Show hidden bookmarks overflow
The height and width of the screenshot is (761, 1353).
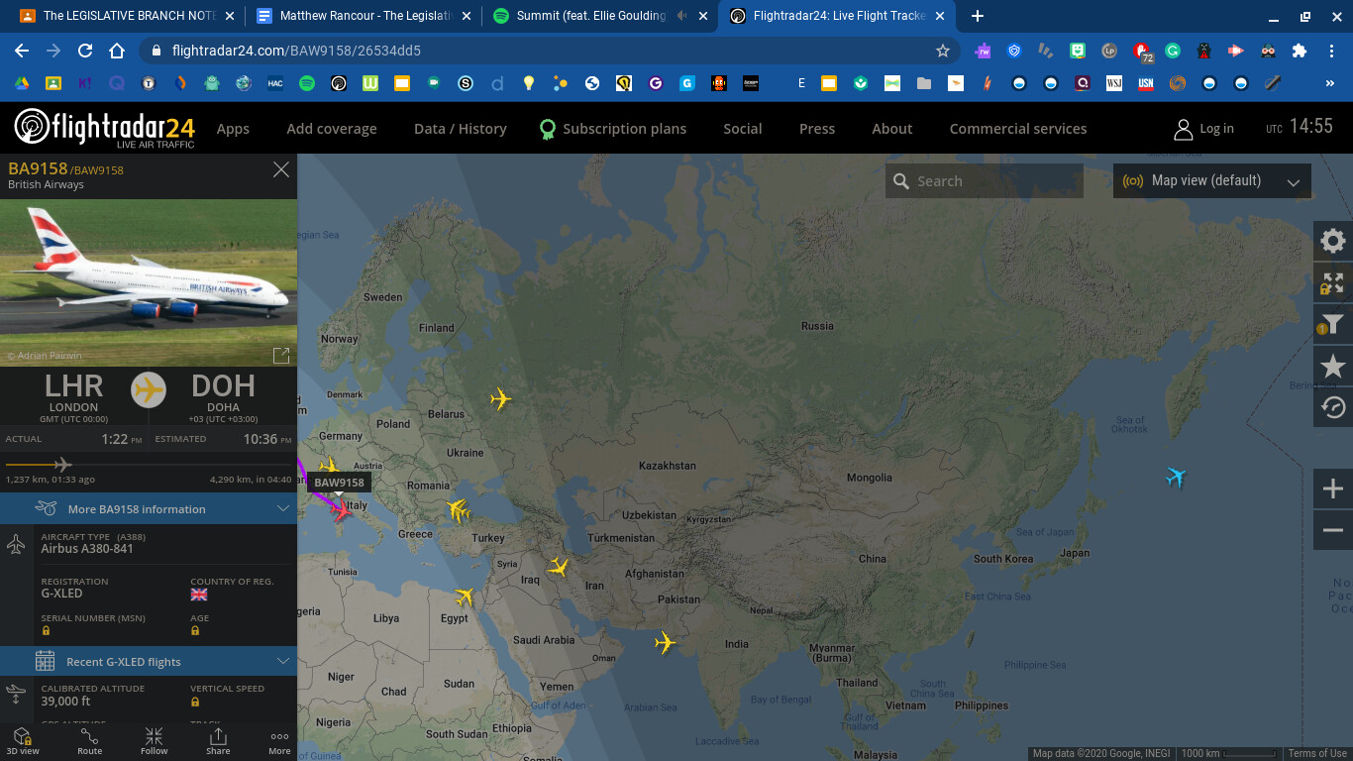pos(1331,84)
